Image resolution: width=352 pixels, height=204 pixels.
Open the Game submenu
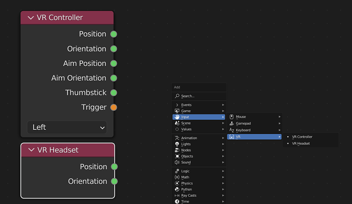(x=199, y=111)
